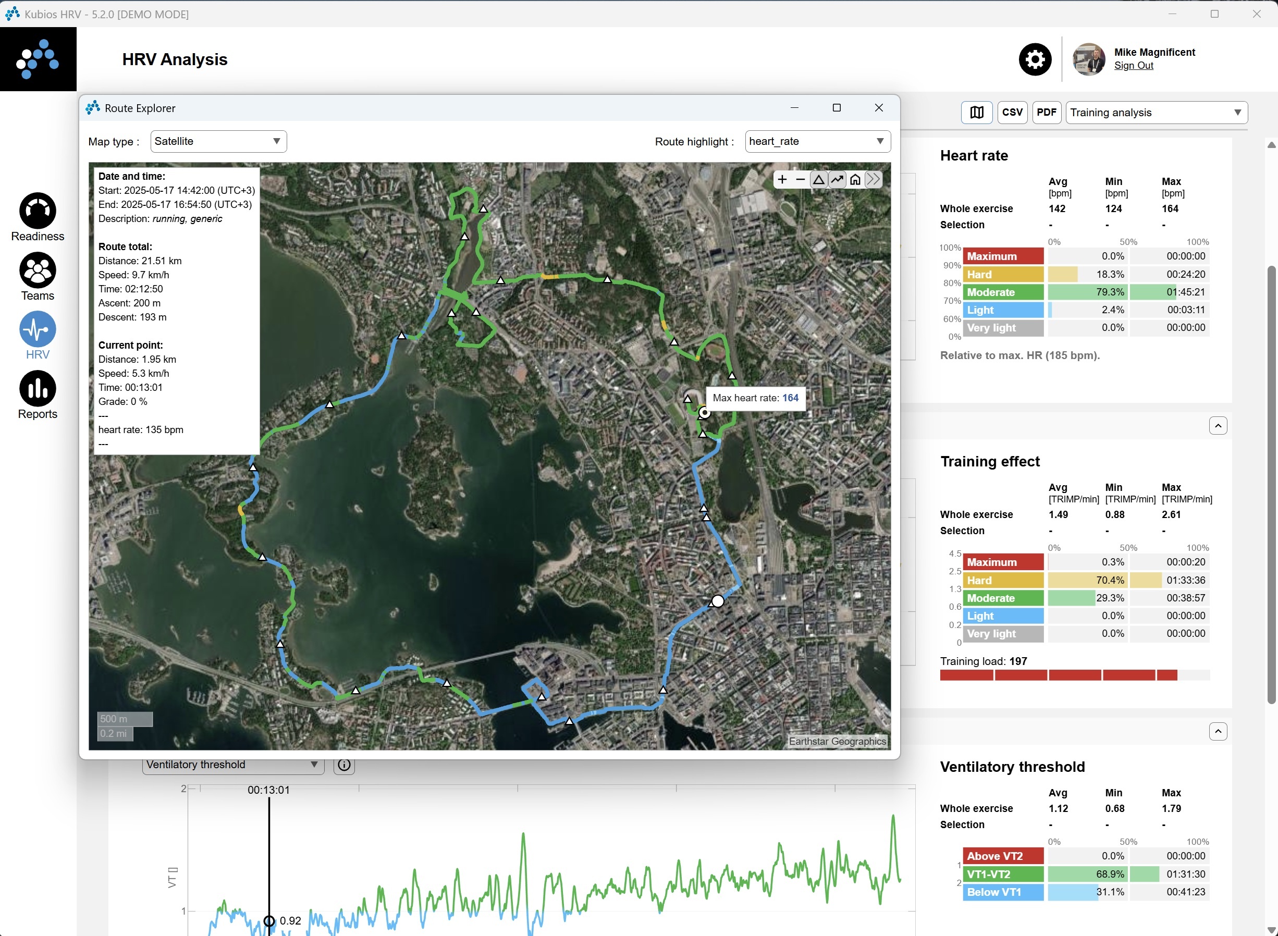Open the Map type dropdown
Image resolution: width=1278 pixels, height=936 pixels.
(219, 141)
